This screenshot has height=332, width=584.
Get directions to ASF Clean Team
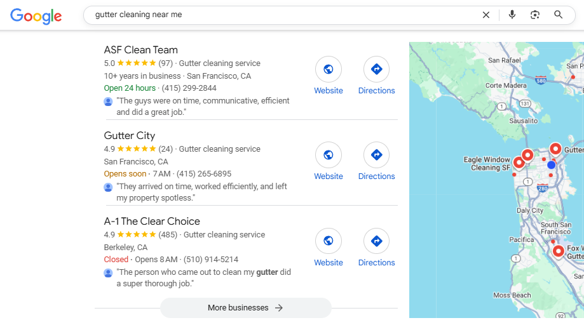376,69
